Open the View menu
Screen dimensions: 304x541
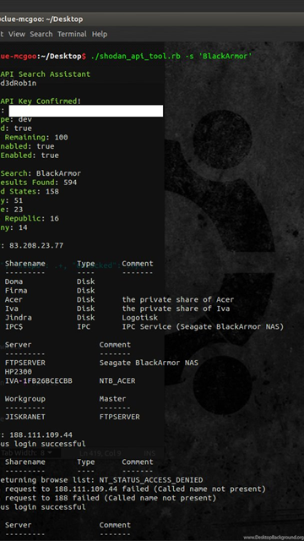pos(17,34)
